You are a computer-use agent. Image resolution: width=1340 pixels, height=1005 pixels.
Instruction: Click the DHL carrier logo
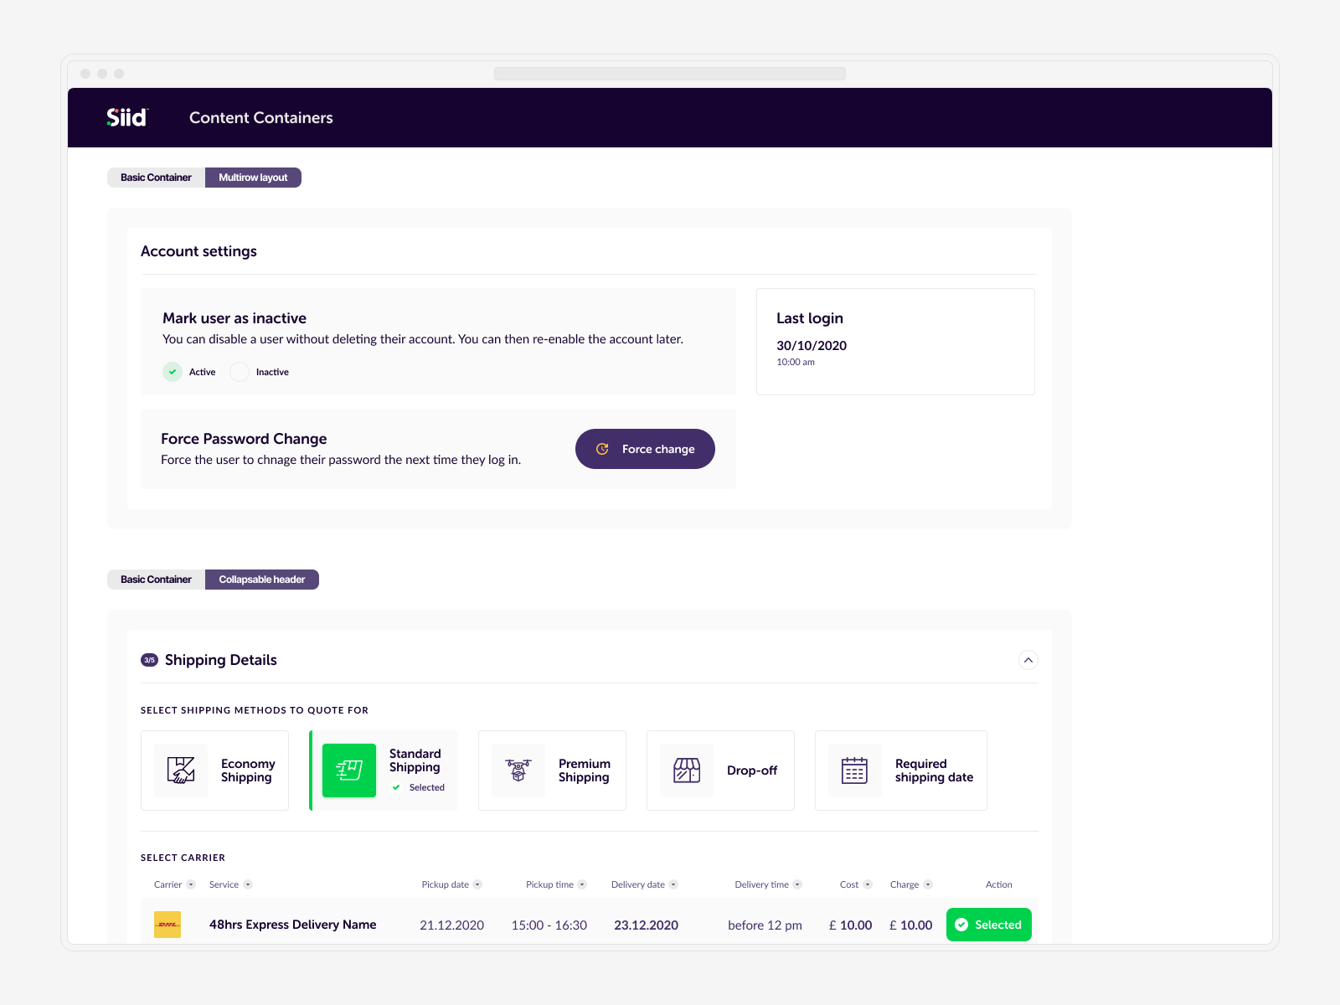[x=167, y=925]
